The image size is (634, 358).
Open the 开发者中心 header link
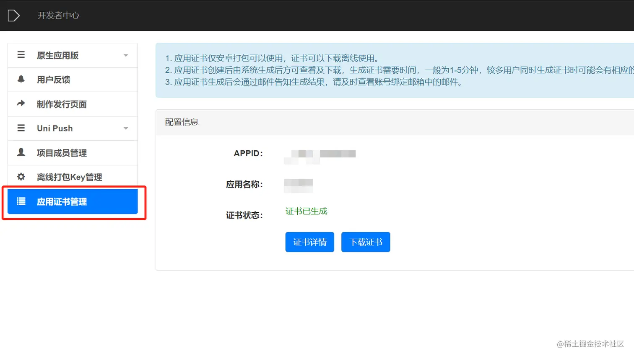click(58, 15)
